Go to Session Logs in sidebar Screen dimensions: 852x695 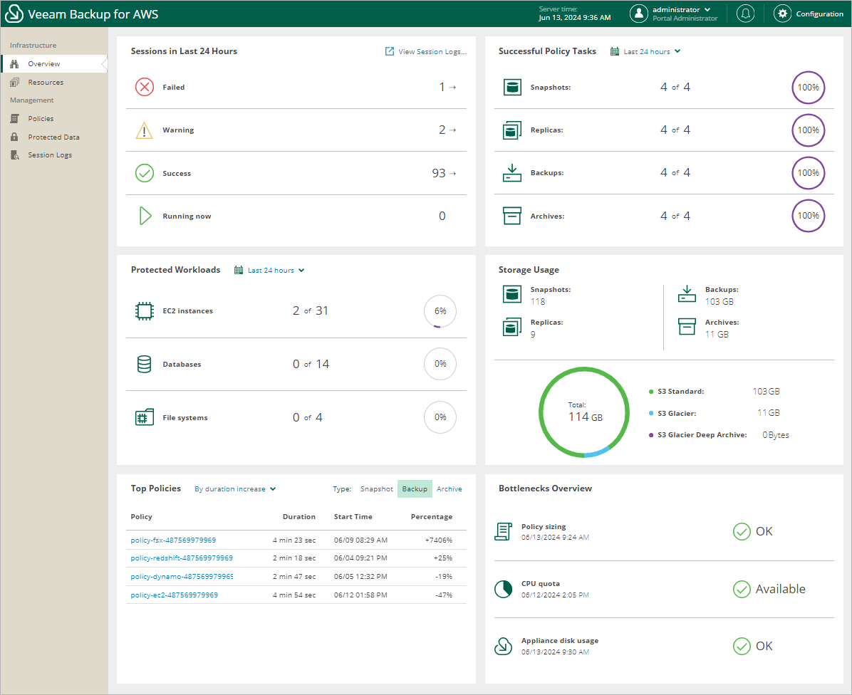[50, 155]
